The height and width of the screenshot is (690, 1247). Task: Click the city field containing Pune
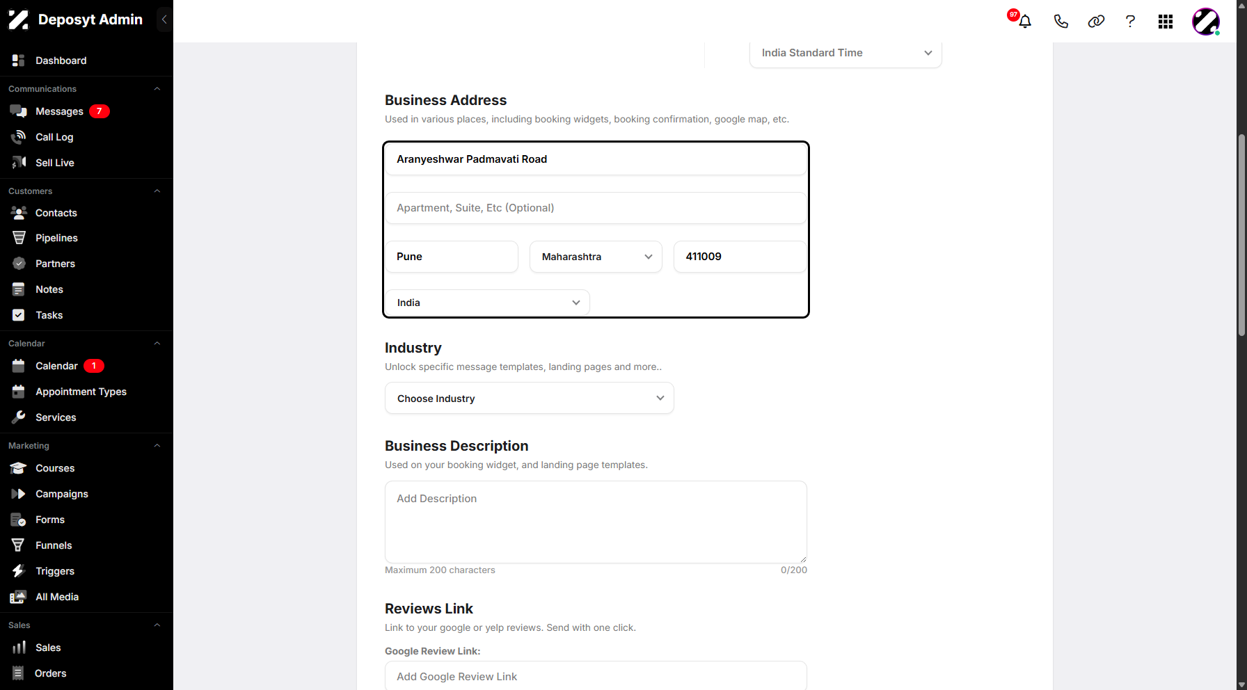coord(452,257)
